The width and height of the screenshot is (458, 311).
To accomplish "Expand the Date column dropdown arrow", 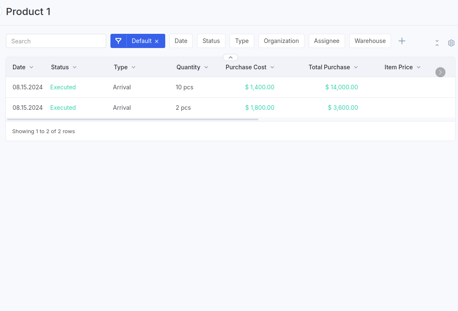I will 31,67.
